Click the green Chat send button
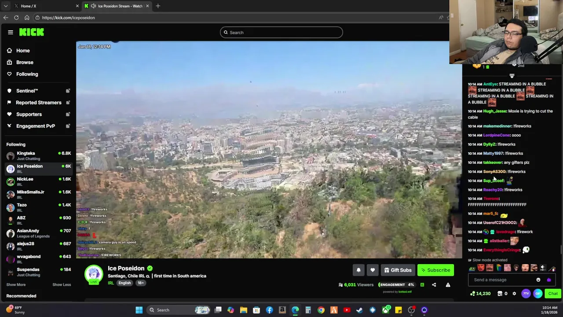 tap(553, 294)
